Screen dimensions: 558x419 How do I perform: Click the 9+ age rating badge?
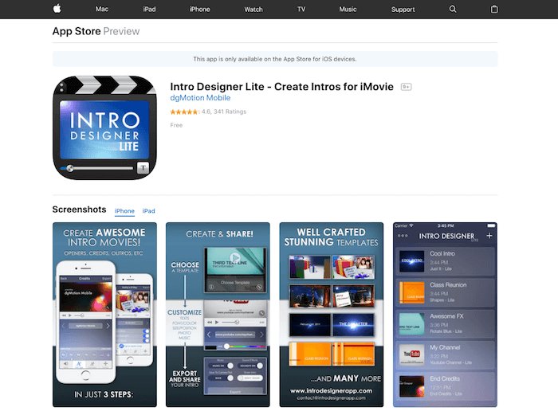[x=406, y=87]
